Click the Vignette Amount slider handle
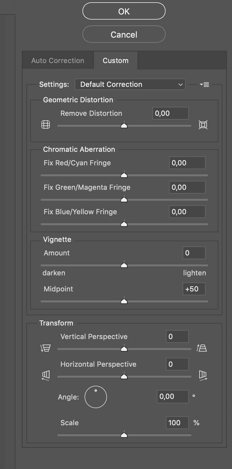 124,265
